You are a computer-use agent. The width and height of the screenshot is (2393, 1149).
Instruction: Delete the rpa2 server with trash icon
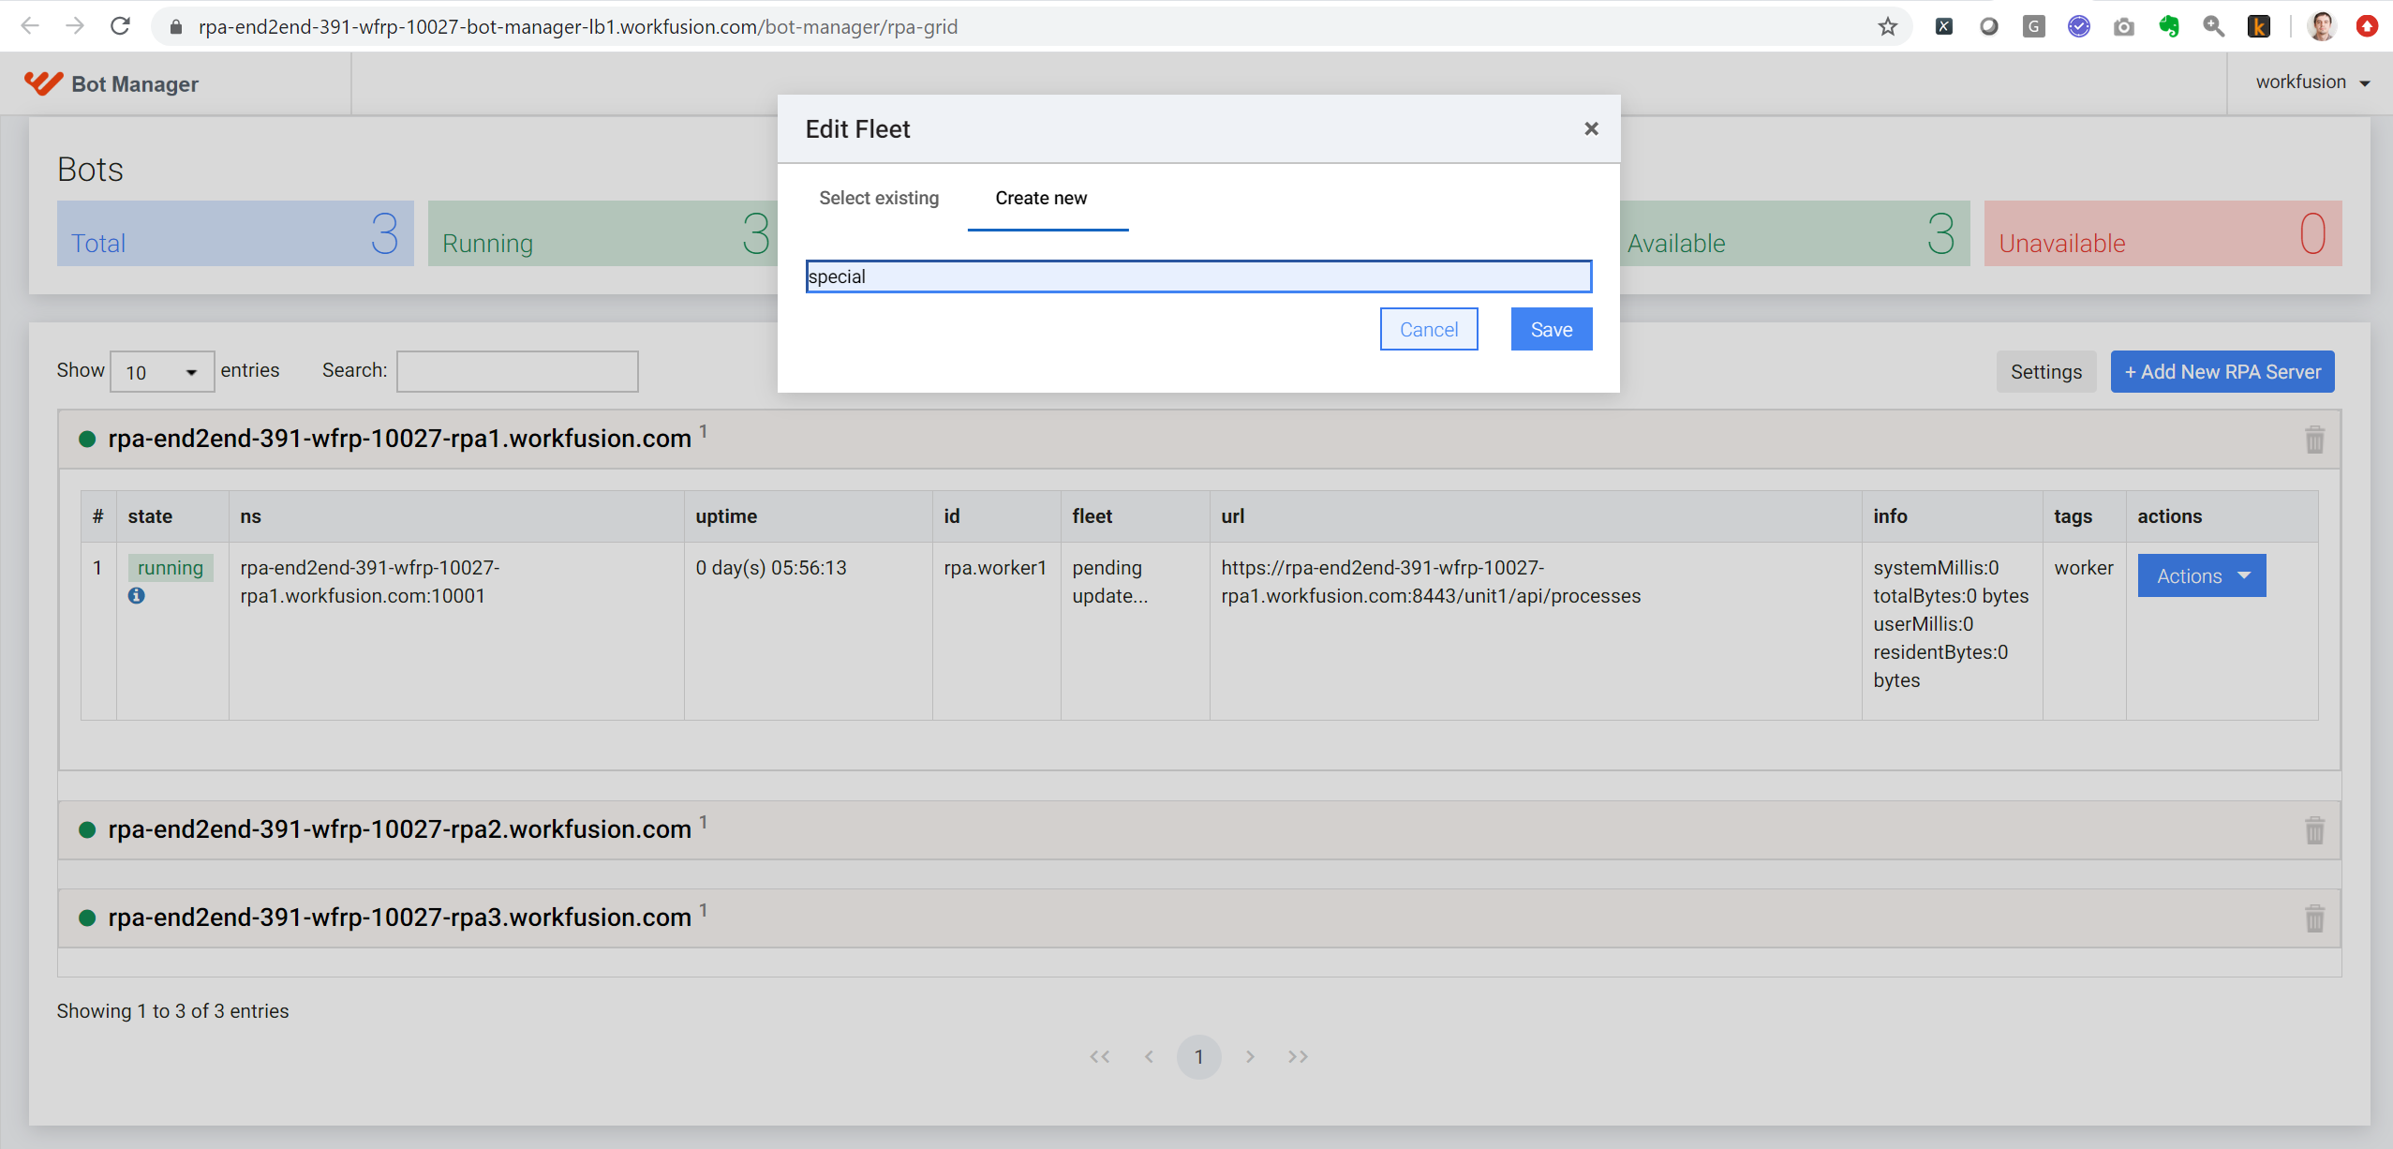[x=2315, y=829]
